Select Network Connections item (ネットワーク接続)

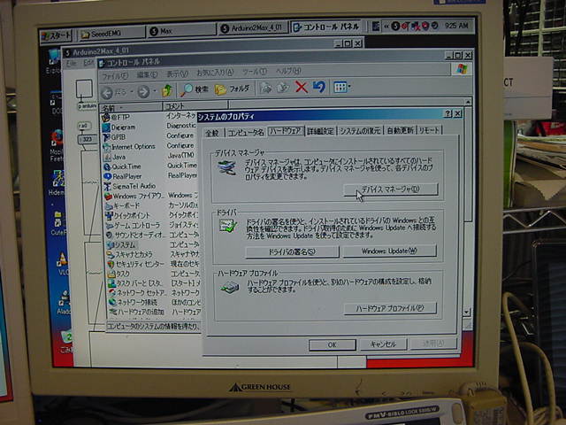coord(133,302)
